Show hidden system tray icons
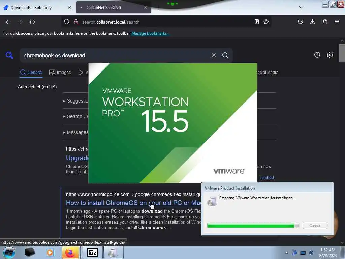This screenshot has width=345, height=259. [286, 253]
